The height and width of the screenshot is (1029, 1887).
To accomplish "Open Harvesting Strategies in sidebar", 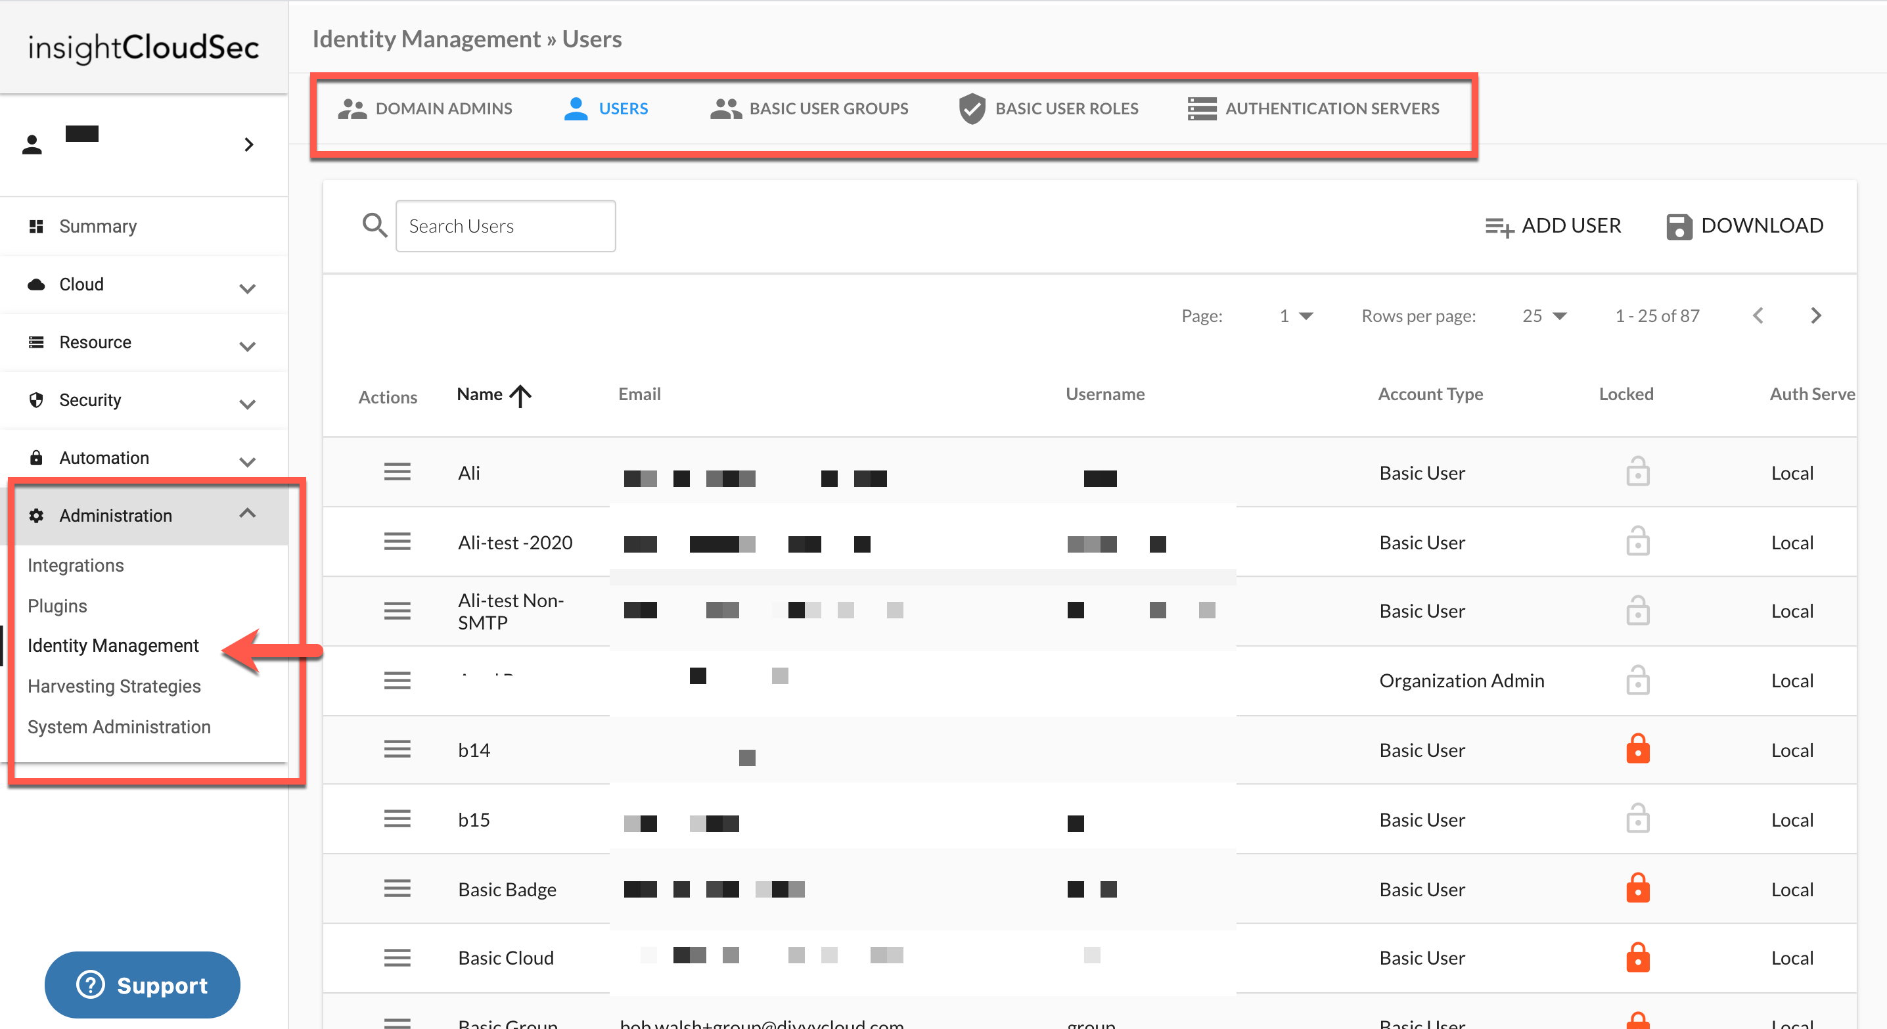I will (x=114, y=686).
